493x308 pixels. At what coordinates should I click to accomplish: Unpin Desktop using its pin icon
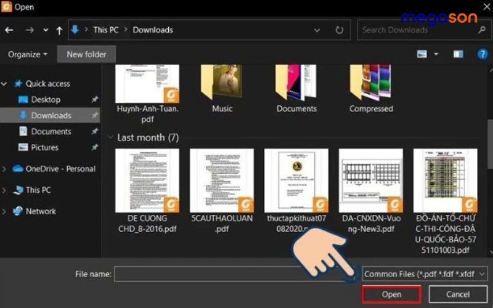[x=95, y=100]
